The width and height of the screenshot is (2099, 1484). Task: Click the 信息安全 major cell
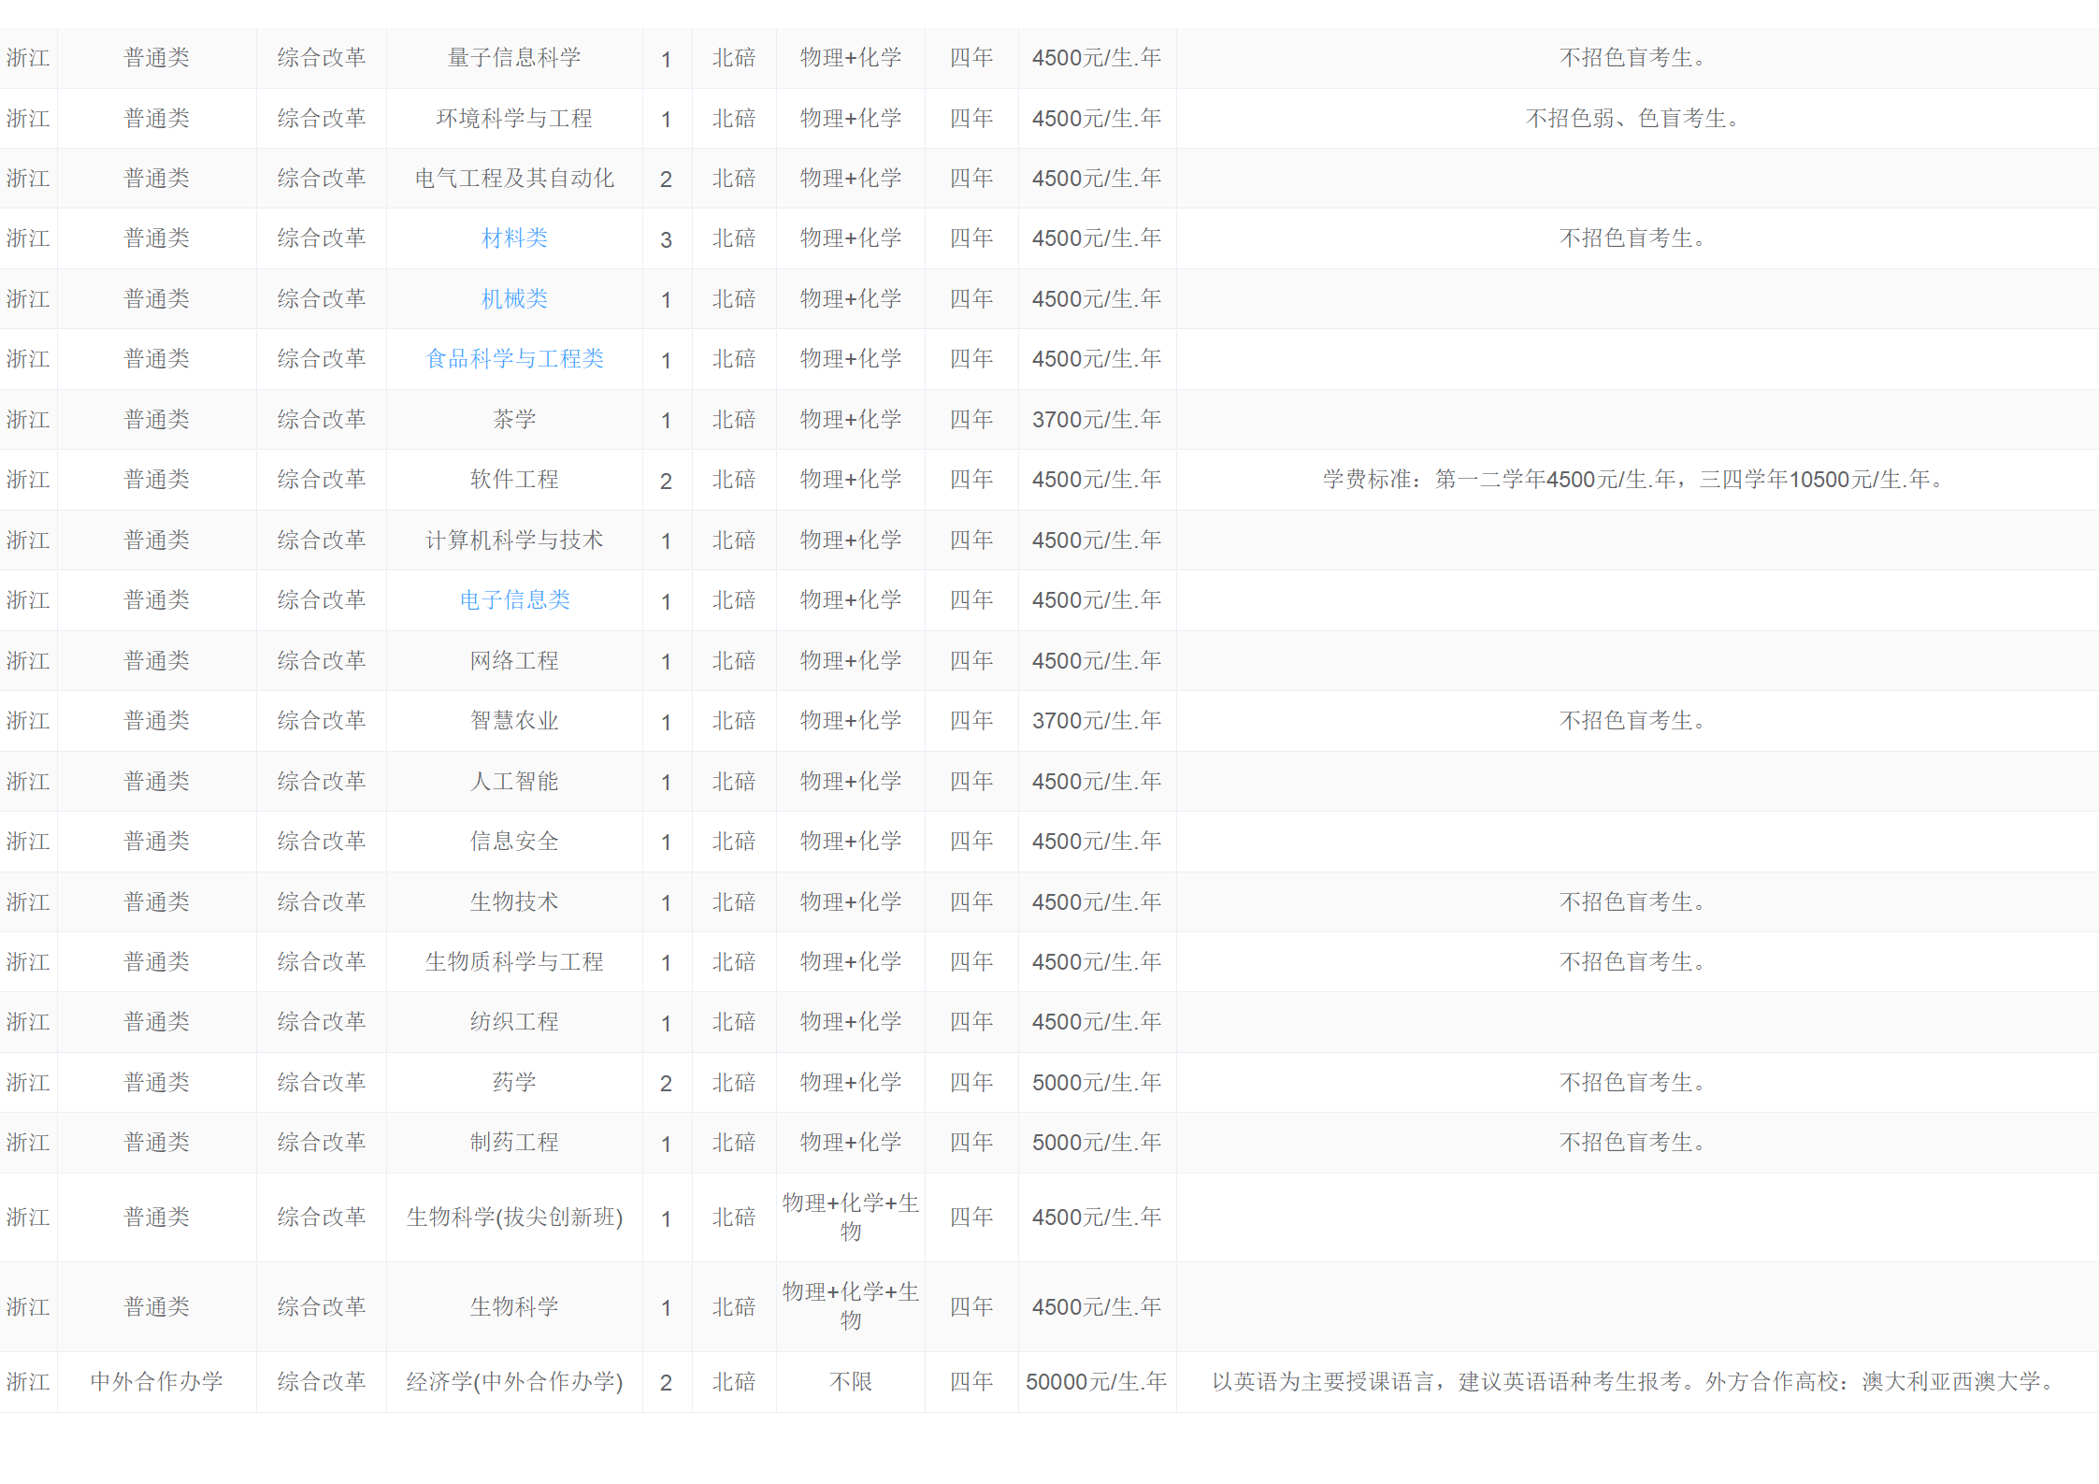[514, 842]
